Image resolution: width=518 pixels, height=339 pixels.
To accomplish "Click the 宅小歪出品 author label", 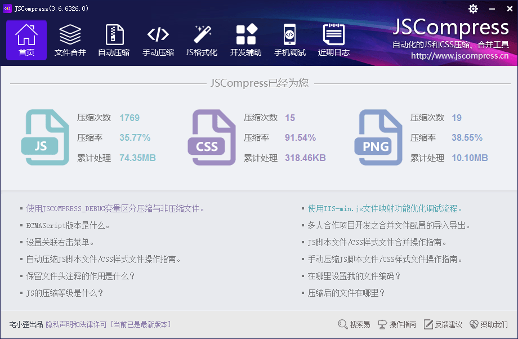I will (x=26, y=324).
